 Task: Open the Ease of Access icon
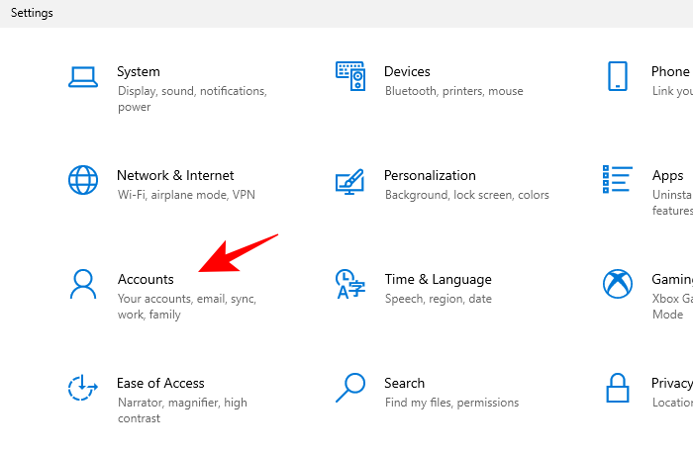click(x=83, y=388)
